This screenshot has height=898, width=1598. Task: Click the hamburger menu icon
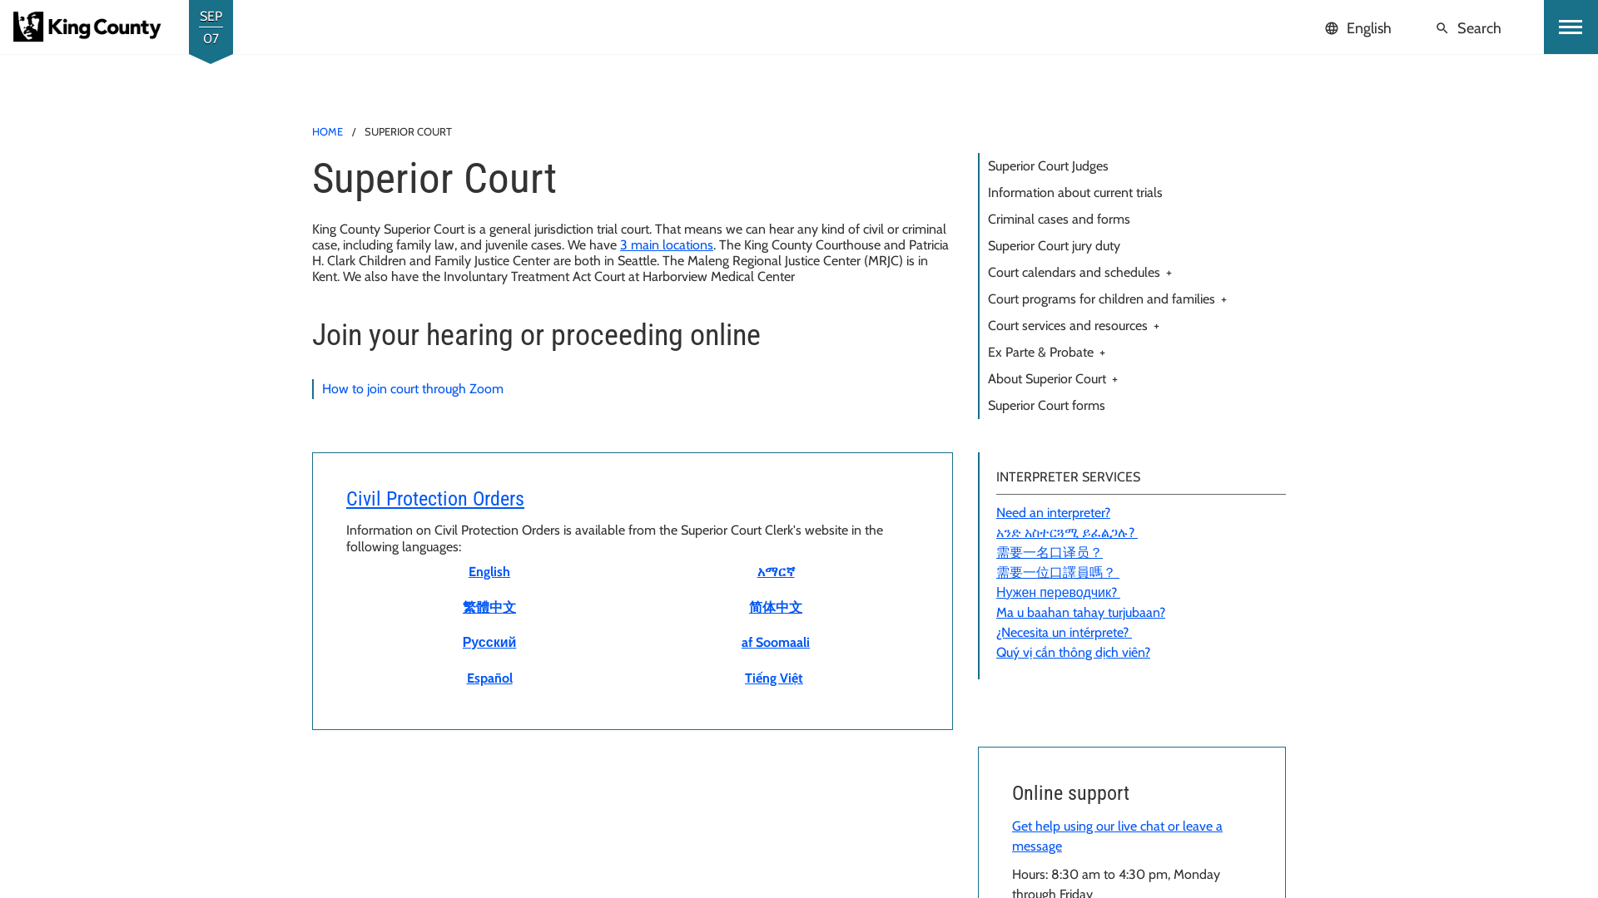click(1571, 27)
